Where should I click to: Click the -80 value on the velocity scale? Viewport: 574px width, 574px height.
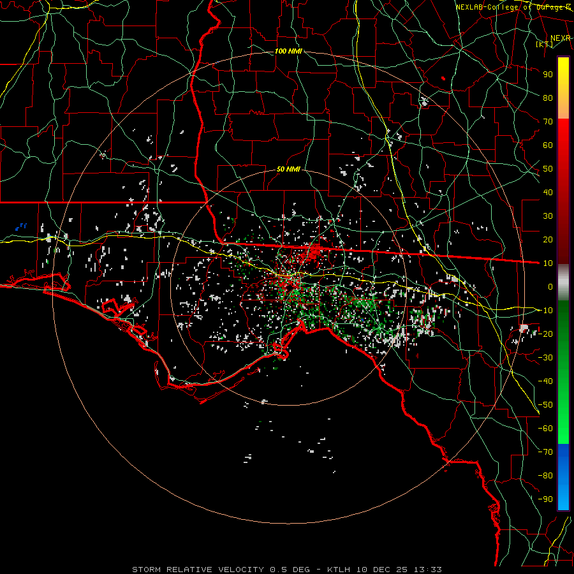545,476
